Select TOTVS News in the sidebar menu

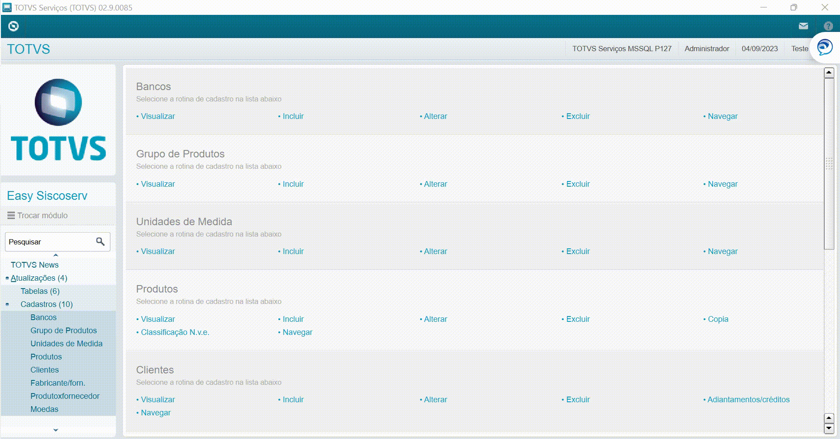click(35, 265)
